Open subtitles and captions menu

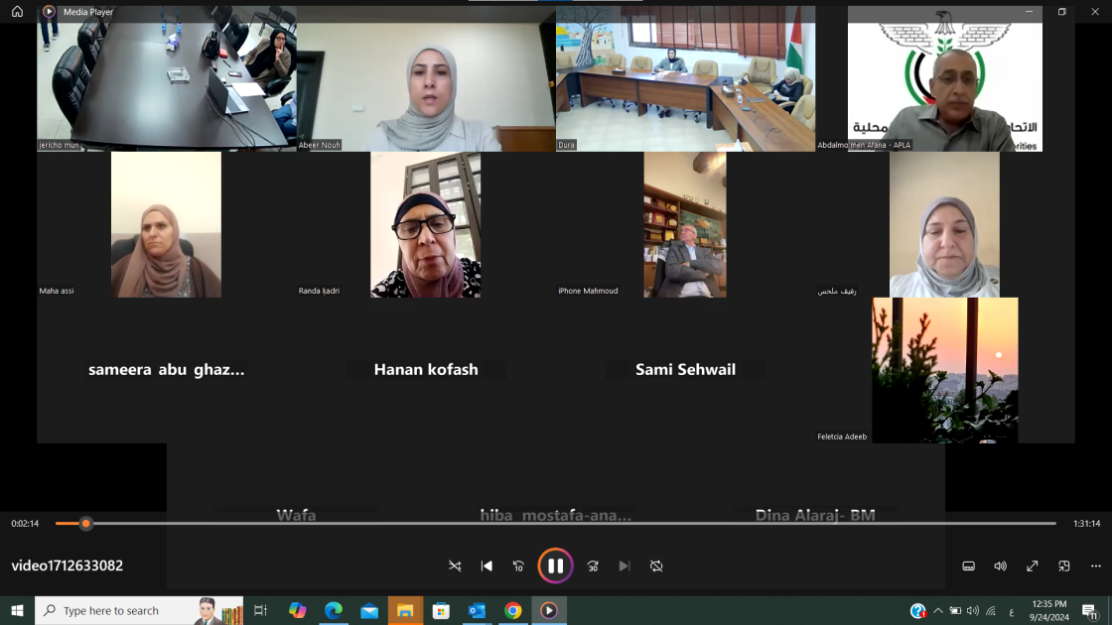point(968,565)
